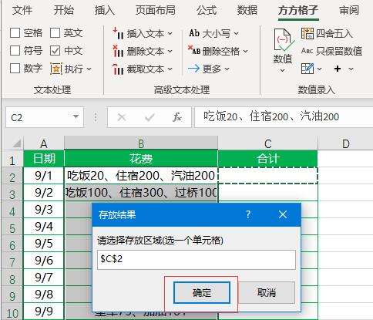The height and width of the screenshot is (320, 373).
Task: Select column C header
Action: (x=267, y=143)
